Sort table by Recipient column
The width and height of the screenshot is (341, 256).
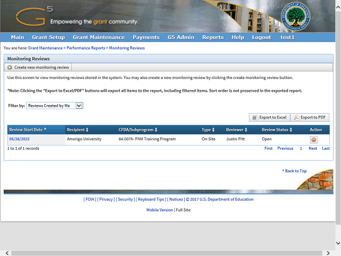coord(77,130)
